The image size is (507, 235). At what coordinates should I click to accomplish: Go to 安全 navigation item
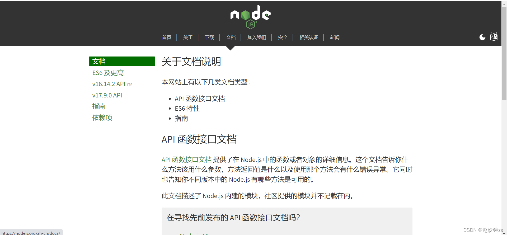pos(283,37)
